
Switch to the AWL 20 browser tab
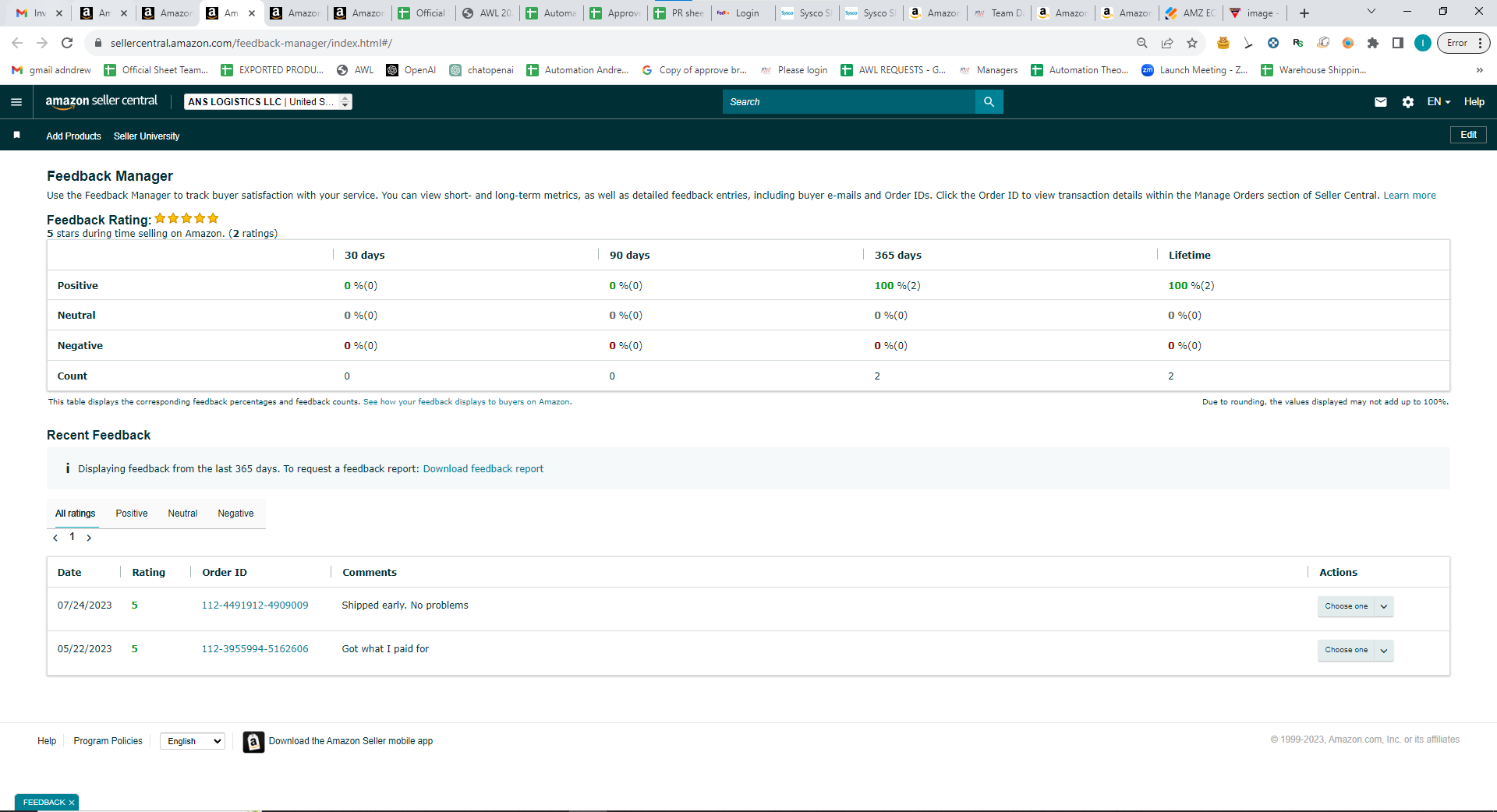(x=487, y=13)
